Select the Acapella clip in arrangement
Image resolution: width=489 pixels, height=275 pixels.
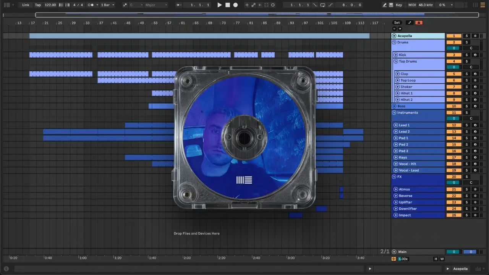coord(199,36)
